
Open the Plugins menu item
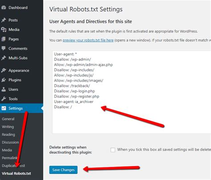tap(21, 80)
